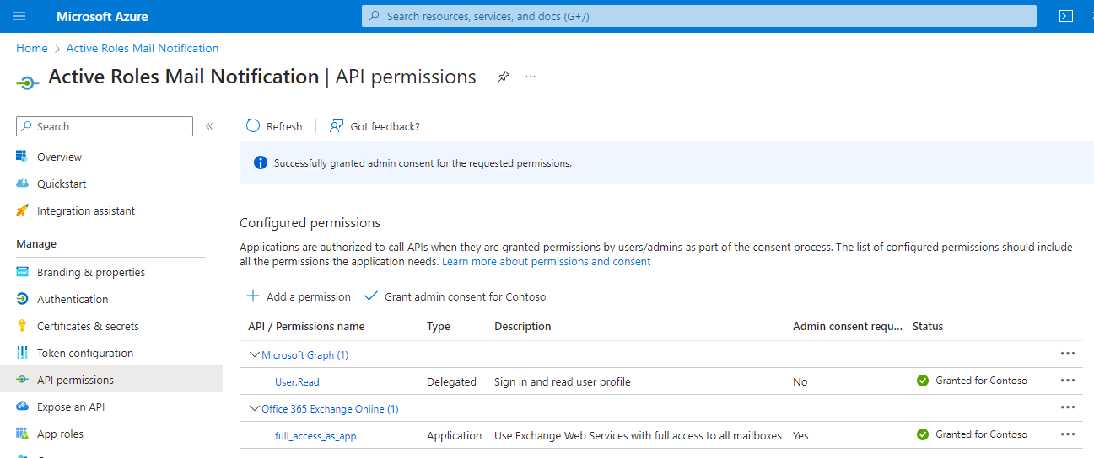The height and width of the screenshot is (458, 1094).
Task: Click the Authentication icon in the sidebar
Action: tap(22, 299)
